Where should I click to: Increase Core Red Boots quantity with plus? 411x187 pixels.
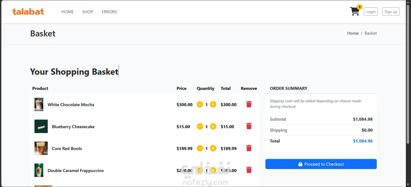213,148
